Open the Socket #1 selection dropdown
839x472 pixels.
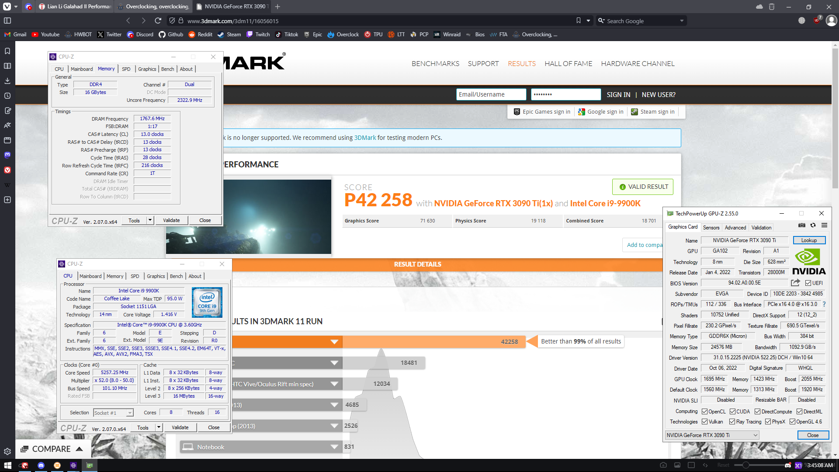pos(113,413)
